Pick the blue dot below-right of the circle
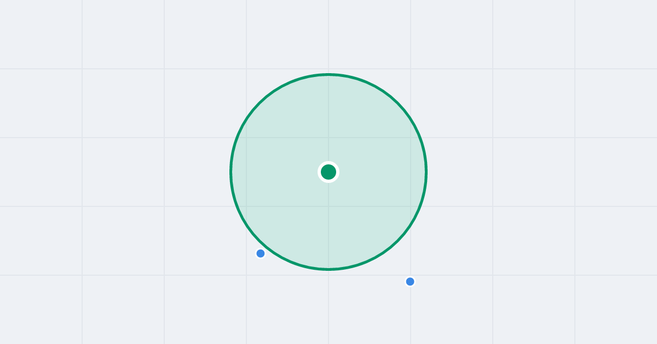This screenshot has width=657, height=344. click(410, 282)
